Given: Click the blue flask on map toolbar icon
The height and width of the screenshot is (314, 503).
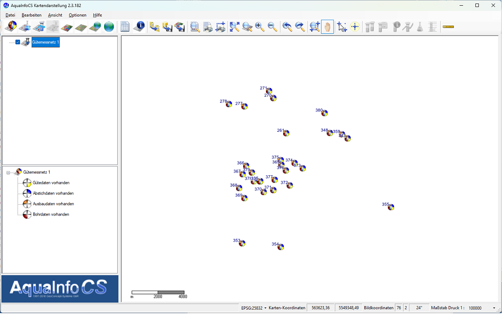Looking at the screenshot, I should point(25,27).
